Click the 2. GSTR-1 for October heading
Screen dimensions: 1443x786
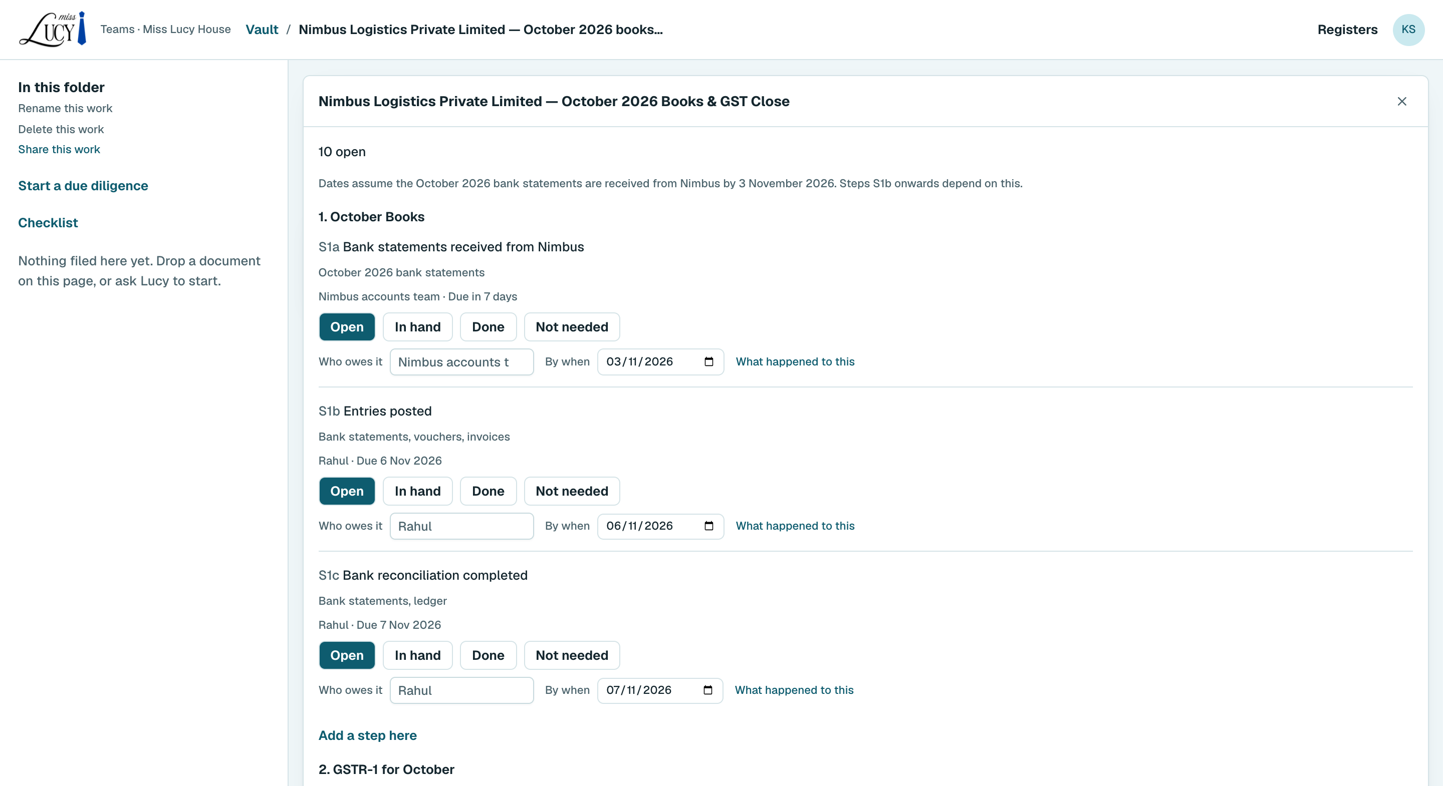(x=386, y=769)
